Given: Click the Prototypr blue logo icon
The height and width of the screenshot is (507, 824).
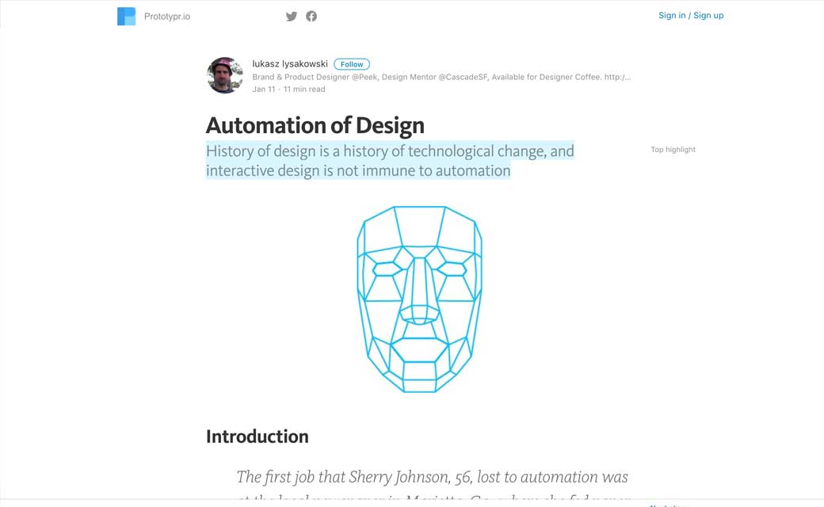Looking at the screenshot, I should click(x=126, y=16).
